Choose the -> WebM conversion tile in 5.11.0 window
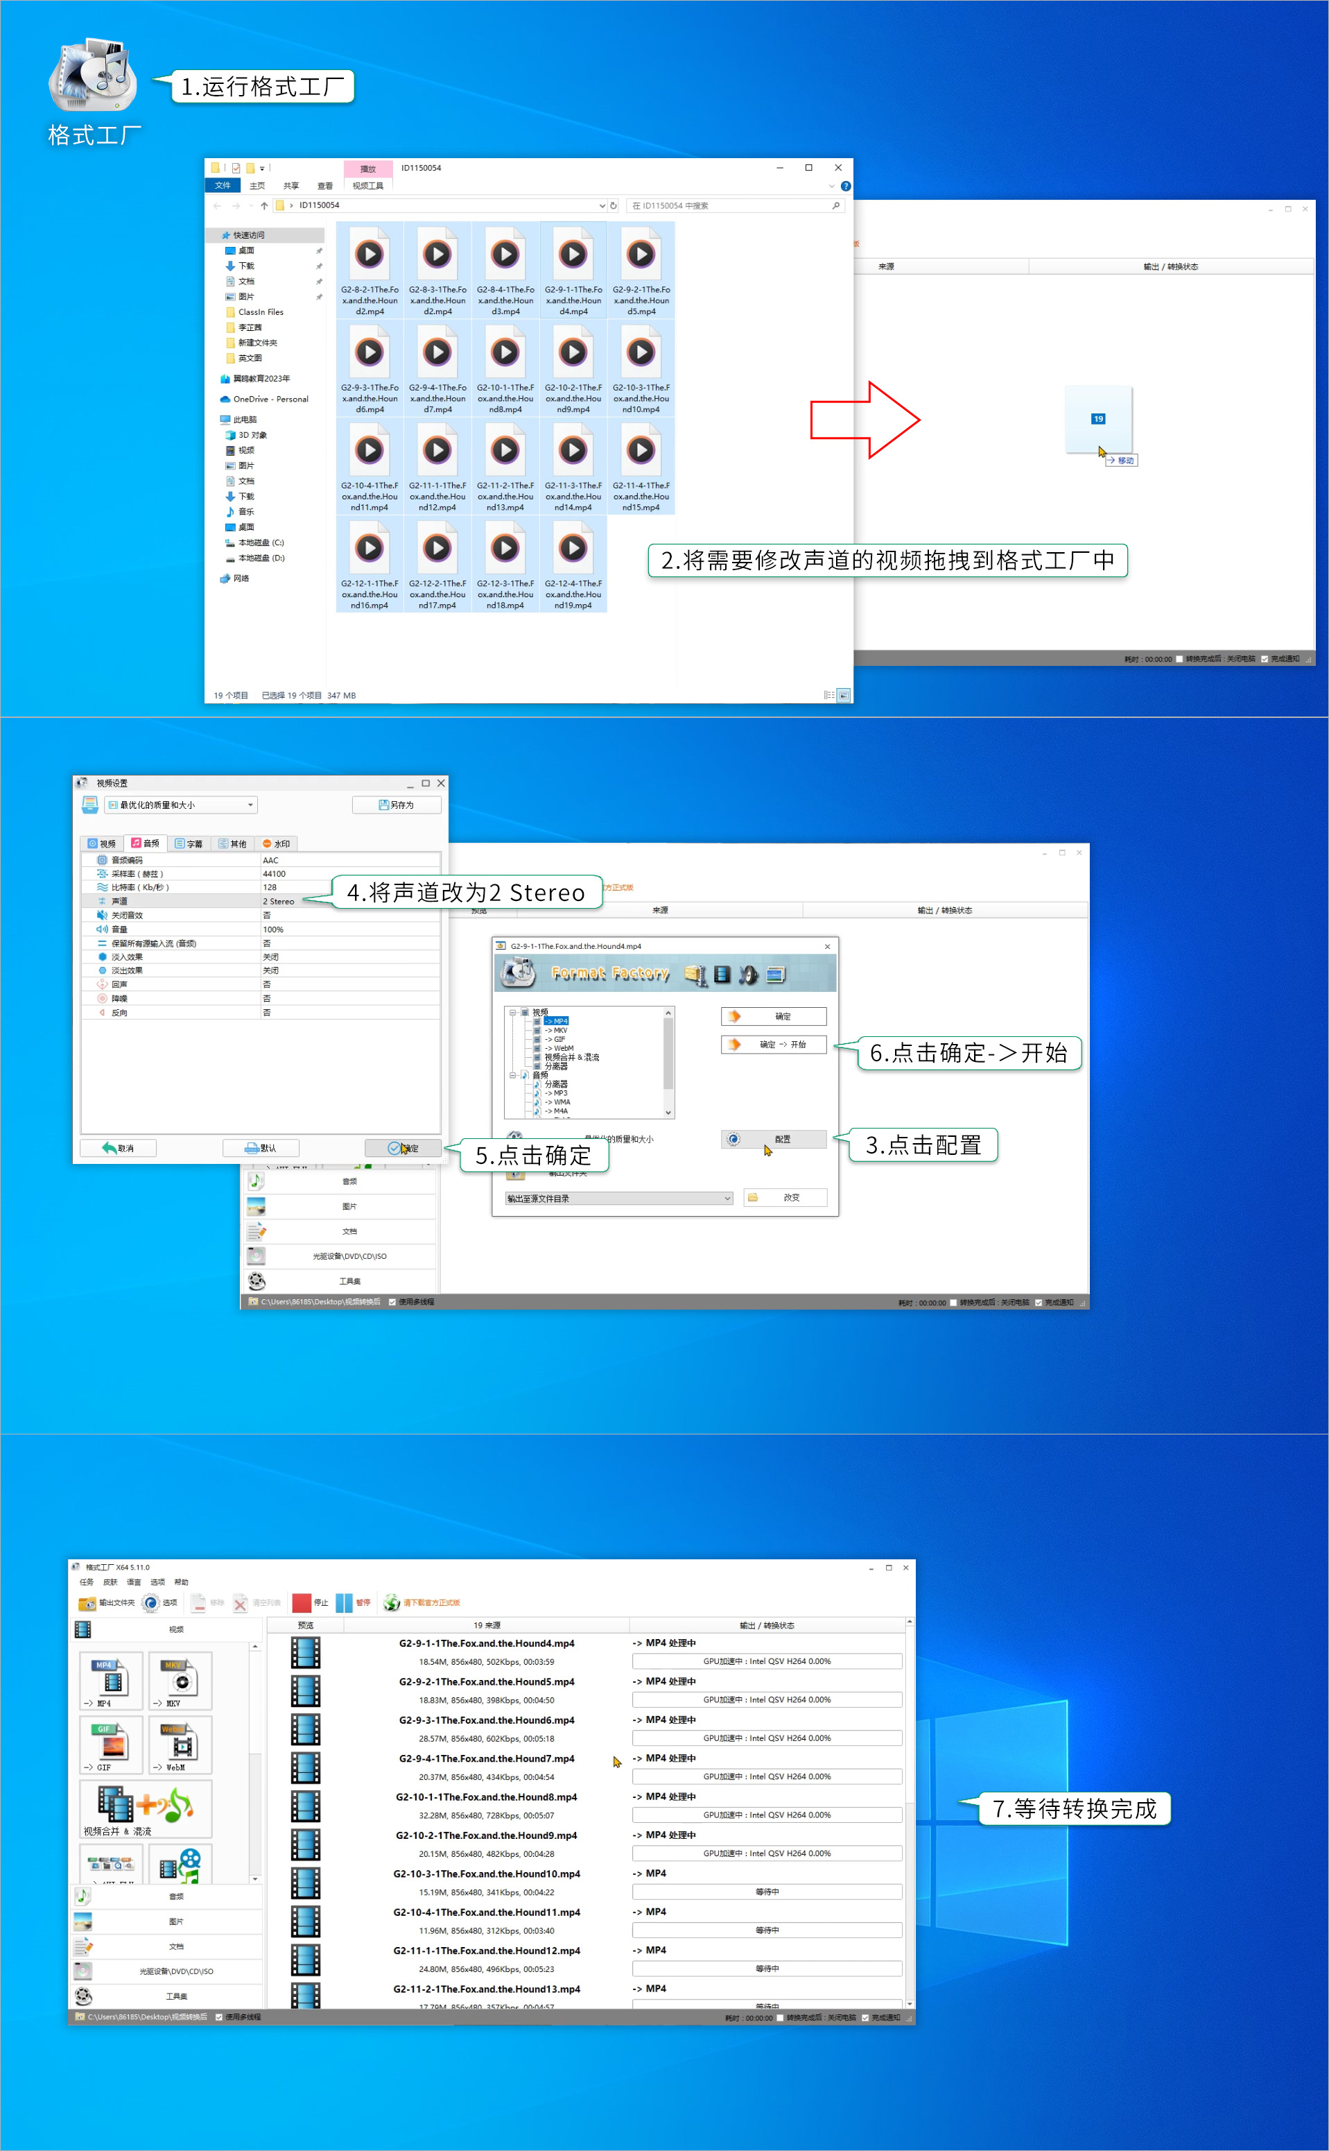 click(181, 1745)
